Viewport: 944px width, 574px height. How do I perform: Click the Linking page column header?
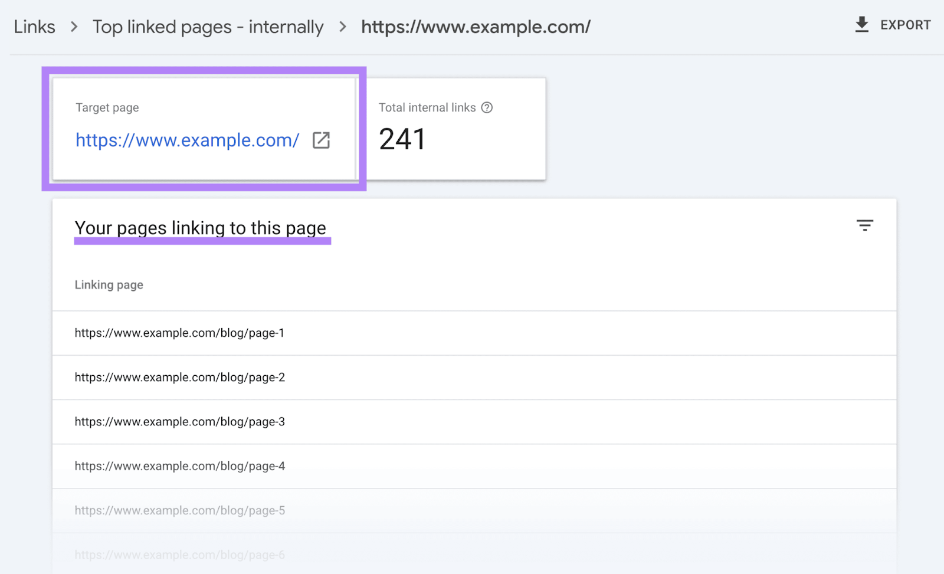coord(109,284)
